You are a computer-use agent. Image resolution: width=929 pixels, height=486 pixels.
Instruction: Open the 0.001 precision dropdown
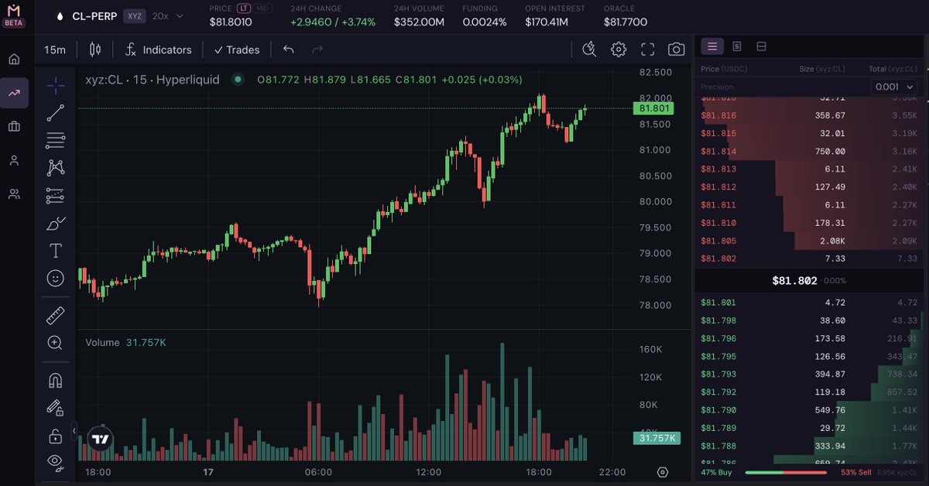(x=893, y=87)
